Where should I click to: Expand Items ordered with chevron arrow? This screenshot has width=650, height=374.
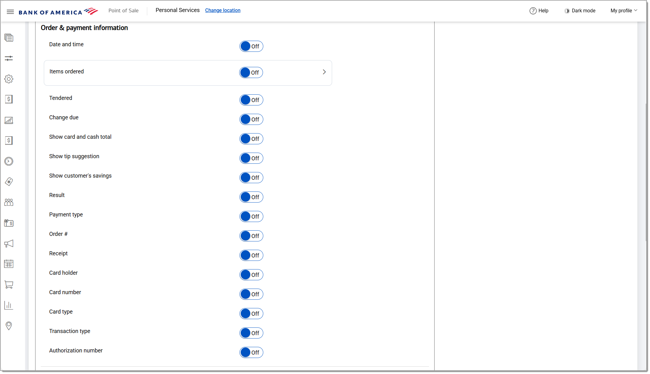click(324, 72)
